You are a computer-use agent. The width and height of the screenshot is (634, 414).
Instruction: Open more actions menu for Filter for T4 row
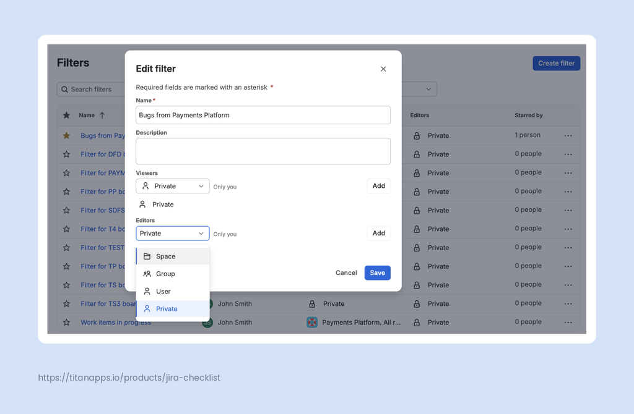(x=568, y=229)
